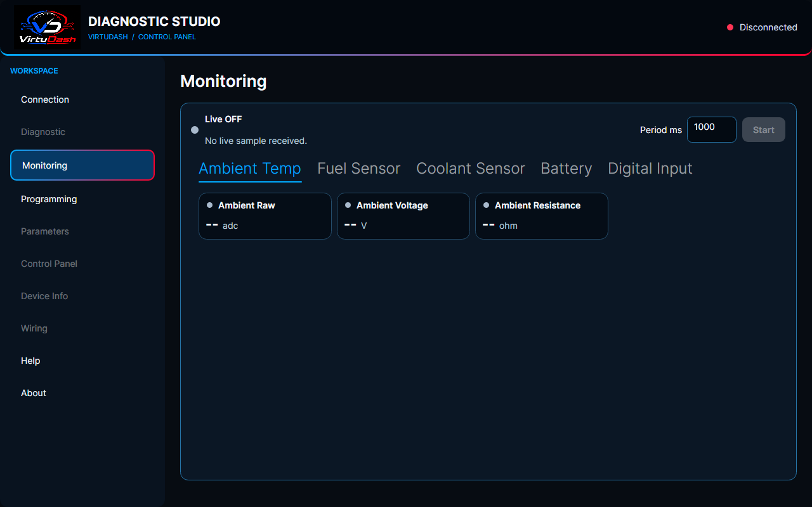Switch to the Coolant Sensor tab
The width and height of the screenshot is (812, 507).
471,169
